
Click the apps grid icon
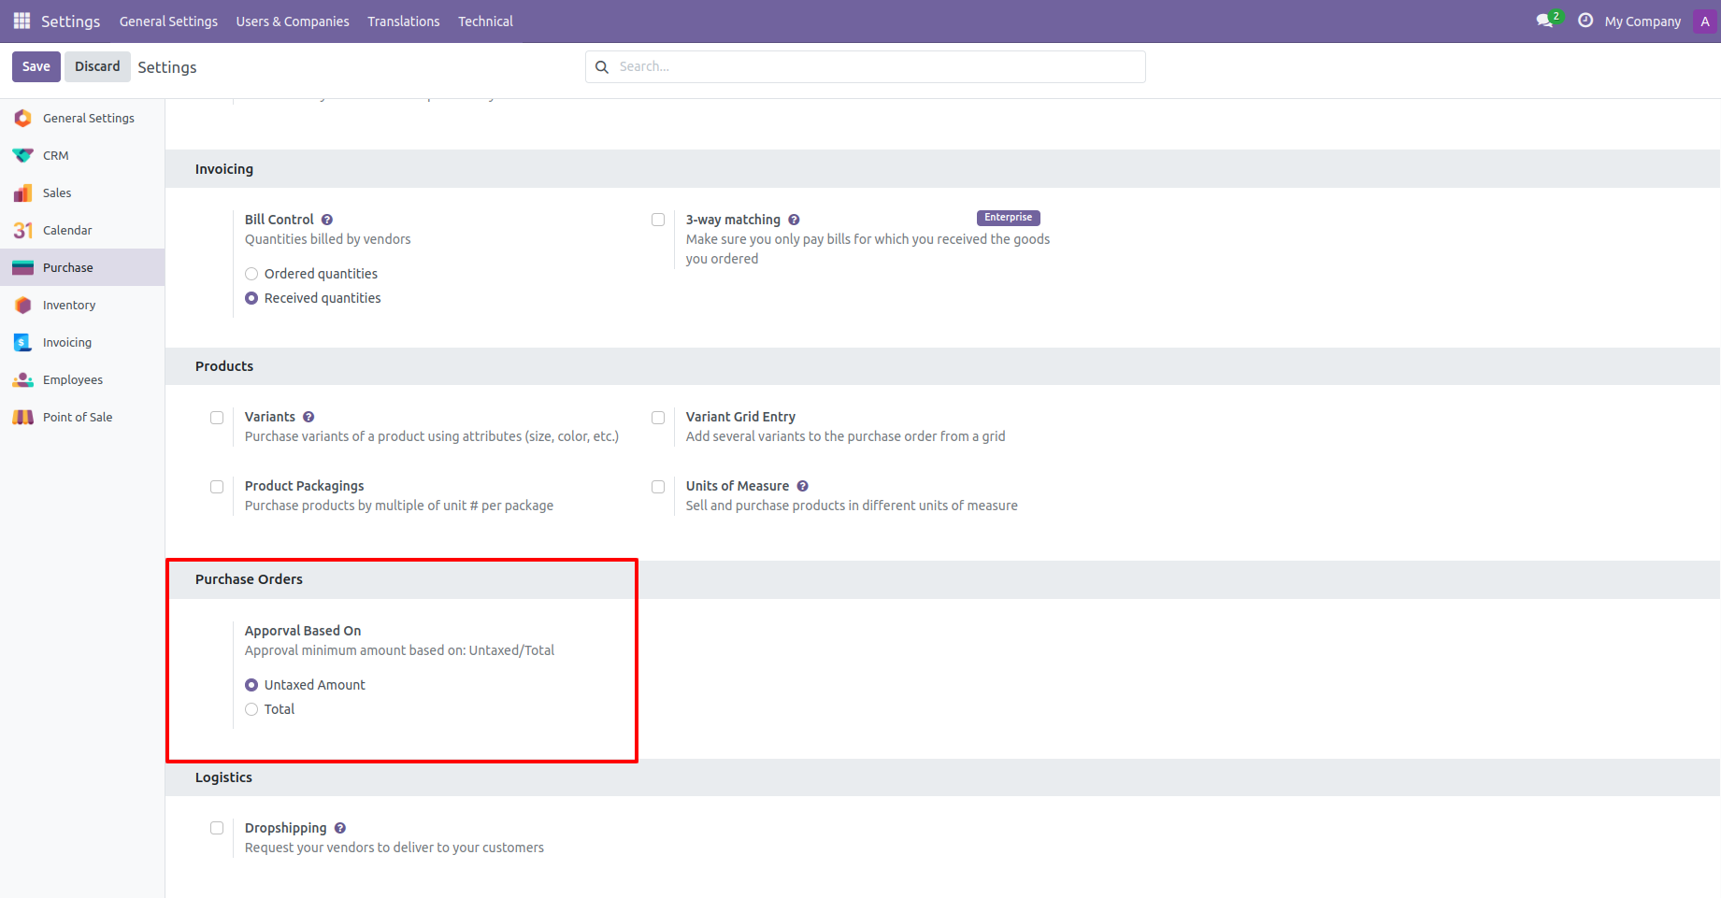click(21, 20)
